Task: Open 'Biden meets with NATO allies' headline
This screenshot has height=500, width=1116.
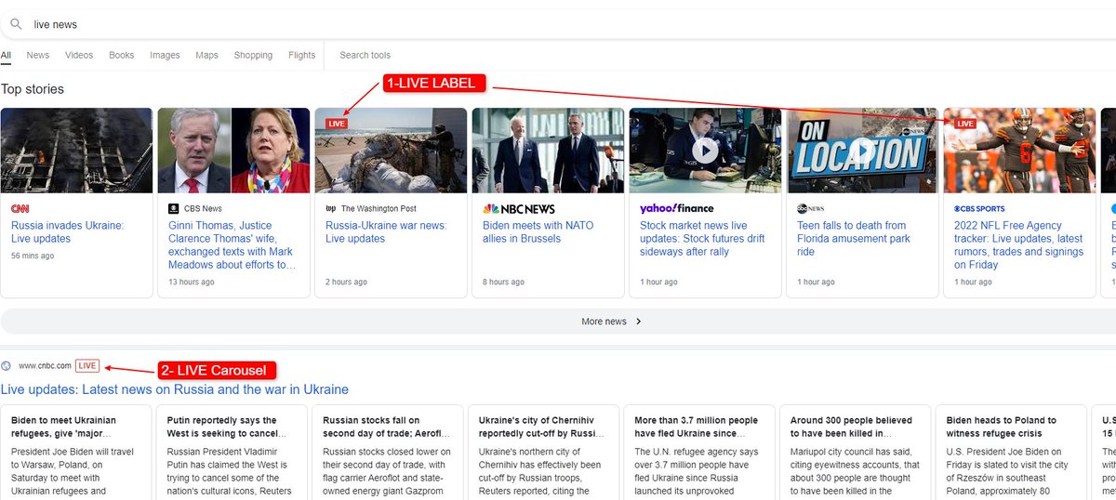Action: (x=538, y=232)
